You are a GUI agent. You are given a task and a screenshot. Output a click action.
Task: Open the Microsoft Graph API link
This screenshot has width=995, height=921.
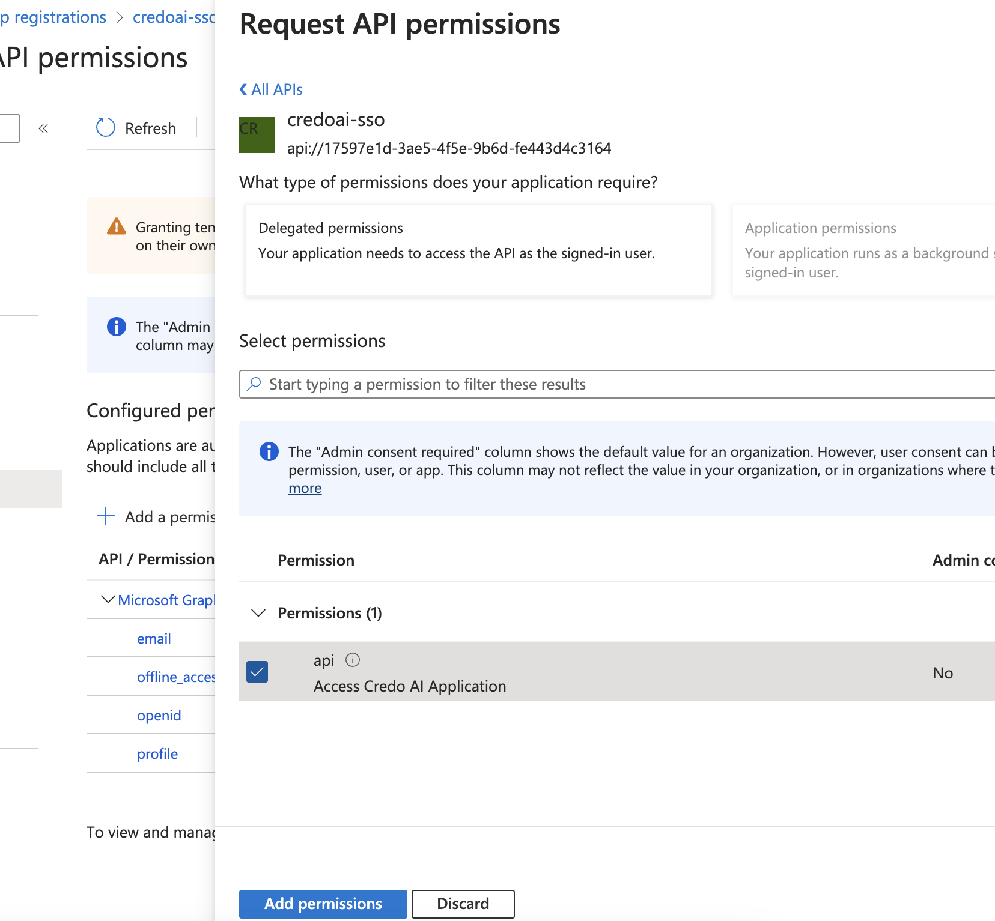[166, 600]
